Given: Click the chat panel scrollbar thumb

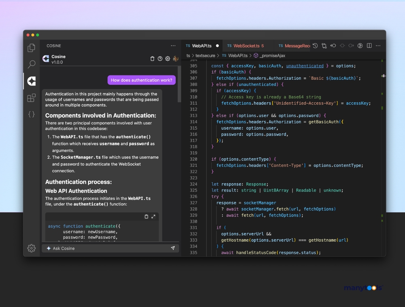Looking at the screenshot, I should click(x=179, y=84).
